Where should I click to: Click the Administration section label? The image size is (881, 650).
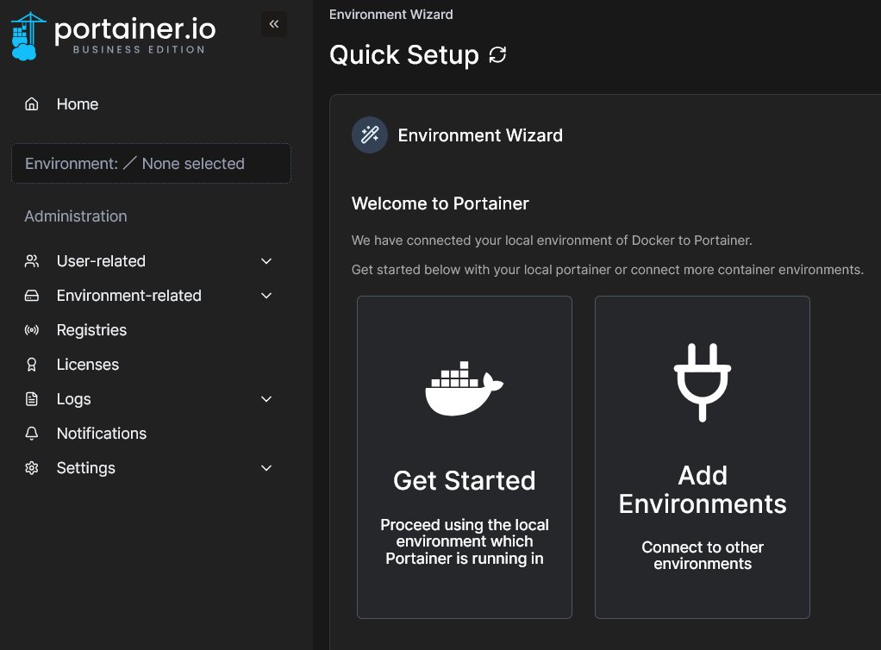[76, 216]
